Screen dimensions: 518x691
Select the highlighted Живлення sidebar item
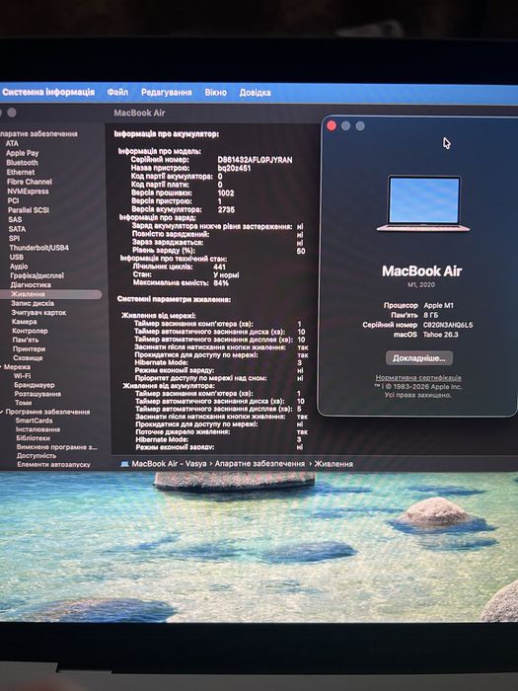(x=50, y=294)
